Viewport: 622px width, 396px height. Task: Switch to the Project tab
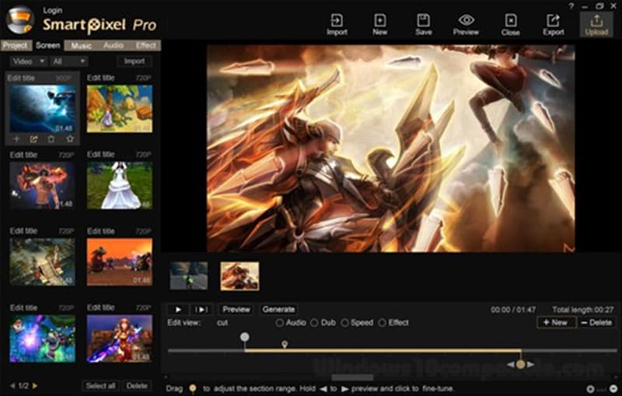15,46
